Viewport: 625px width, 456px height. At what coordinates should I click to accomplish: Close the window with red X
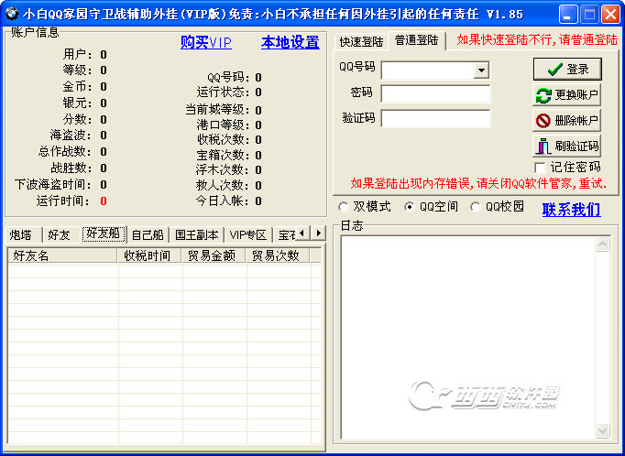(610, 15)
